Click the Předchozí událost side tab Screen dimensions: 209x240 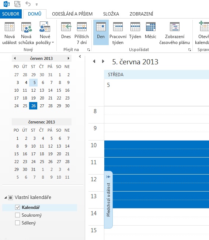(108, 200)
